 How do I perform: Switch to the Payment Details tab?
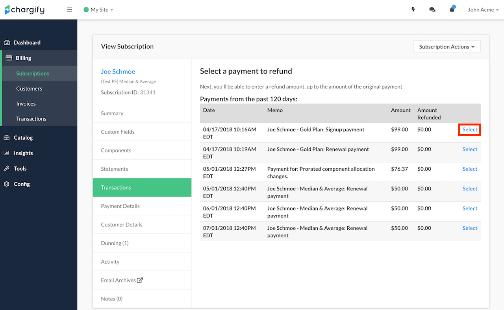[142, 206]
